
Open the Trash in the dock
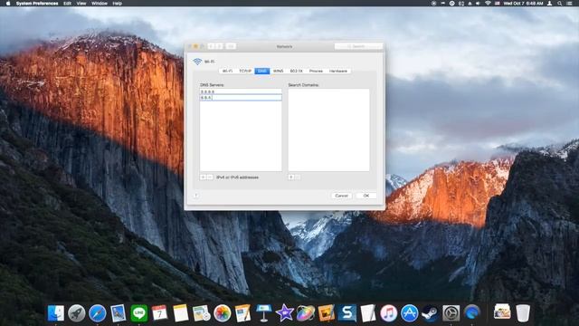pyautogui.click(x=523, y=313)
